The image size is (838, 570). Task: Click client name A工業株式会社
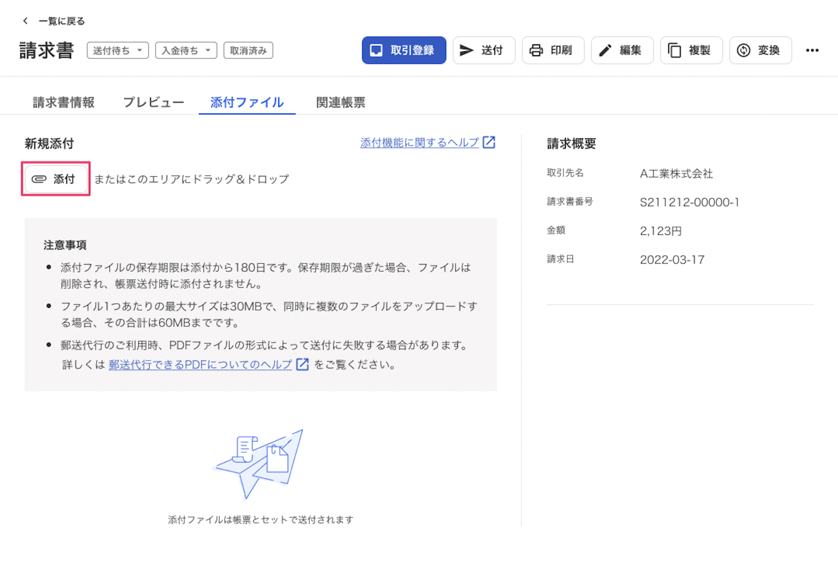coord(676,174)
